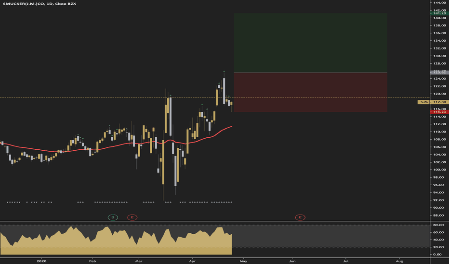Click the 144.00 price on the scale
The height and width of the screenshot is (264, 449).
[439, 3]
